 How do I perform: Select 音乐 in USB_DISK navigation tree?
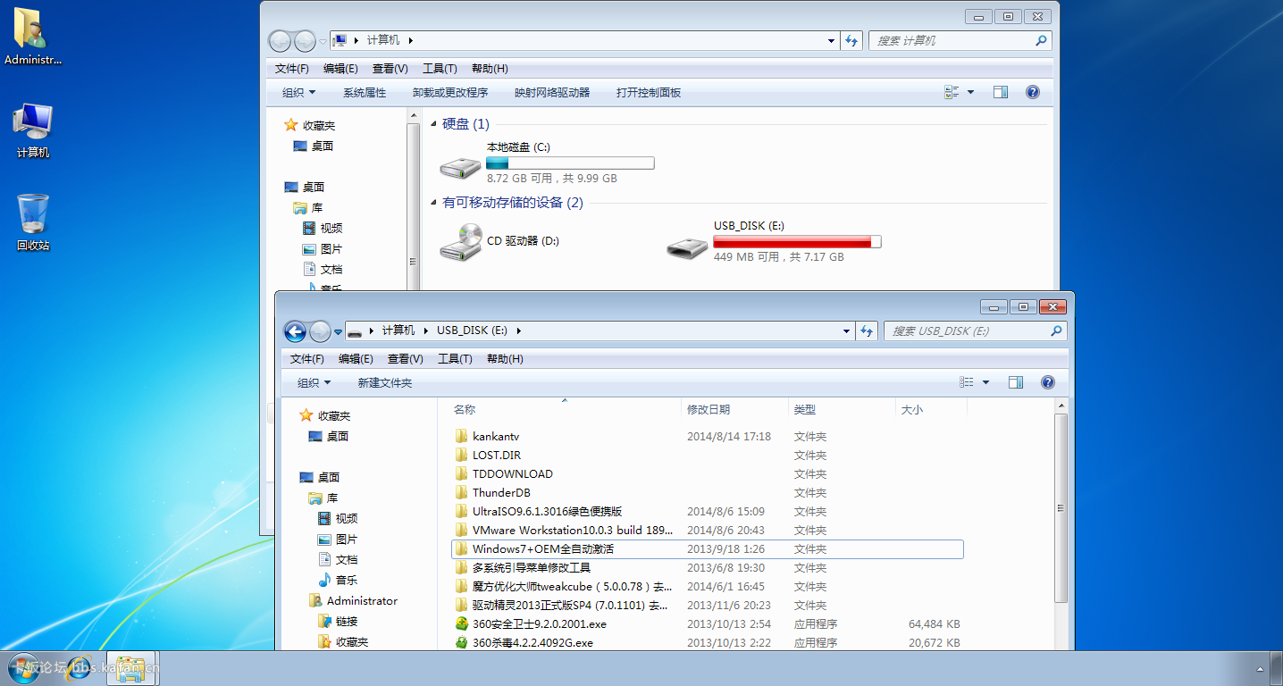tap(338, 581)
